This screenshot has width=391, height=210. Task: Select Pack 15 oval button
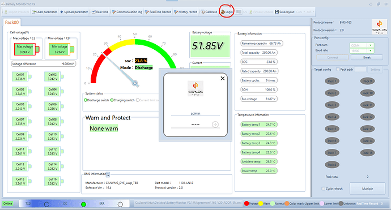pos(367,153)
